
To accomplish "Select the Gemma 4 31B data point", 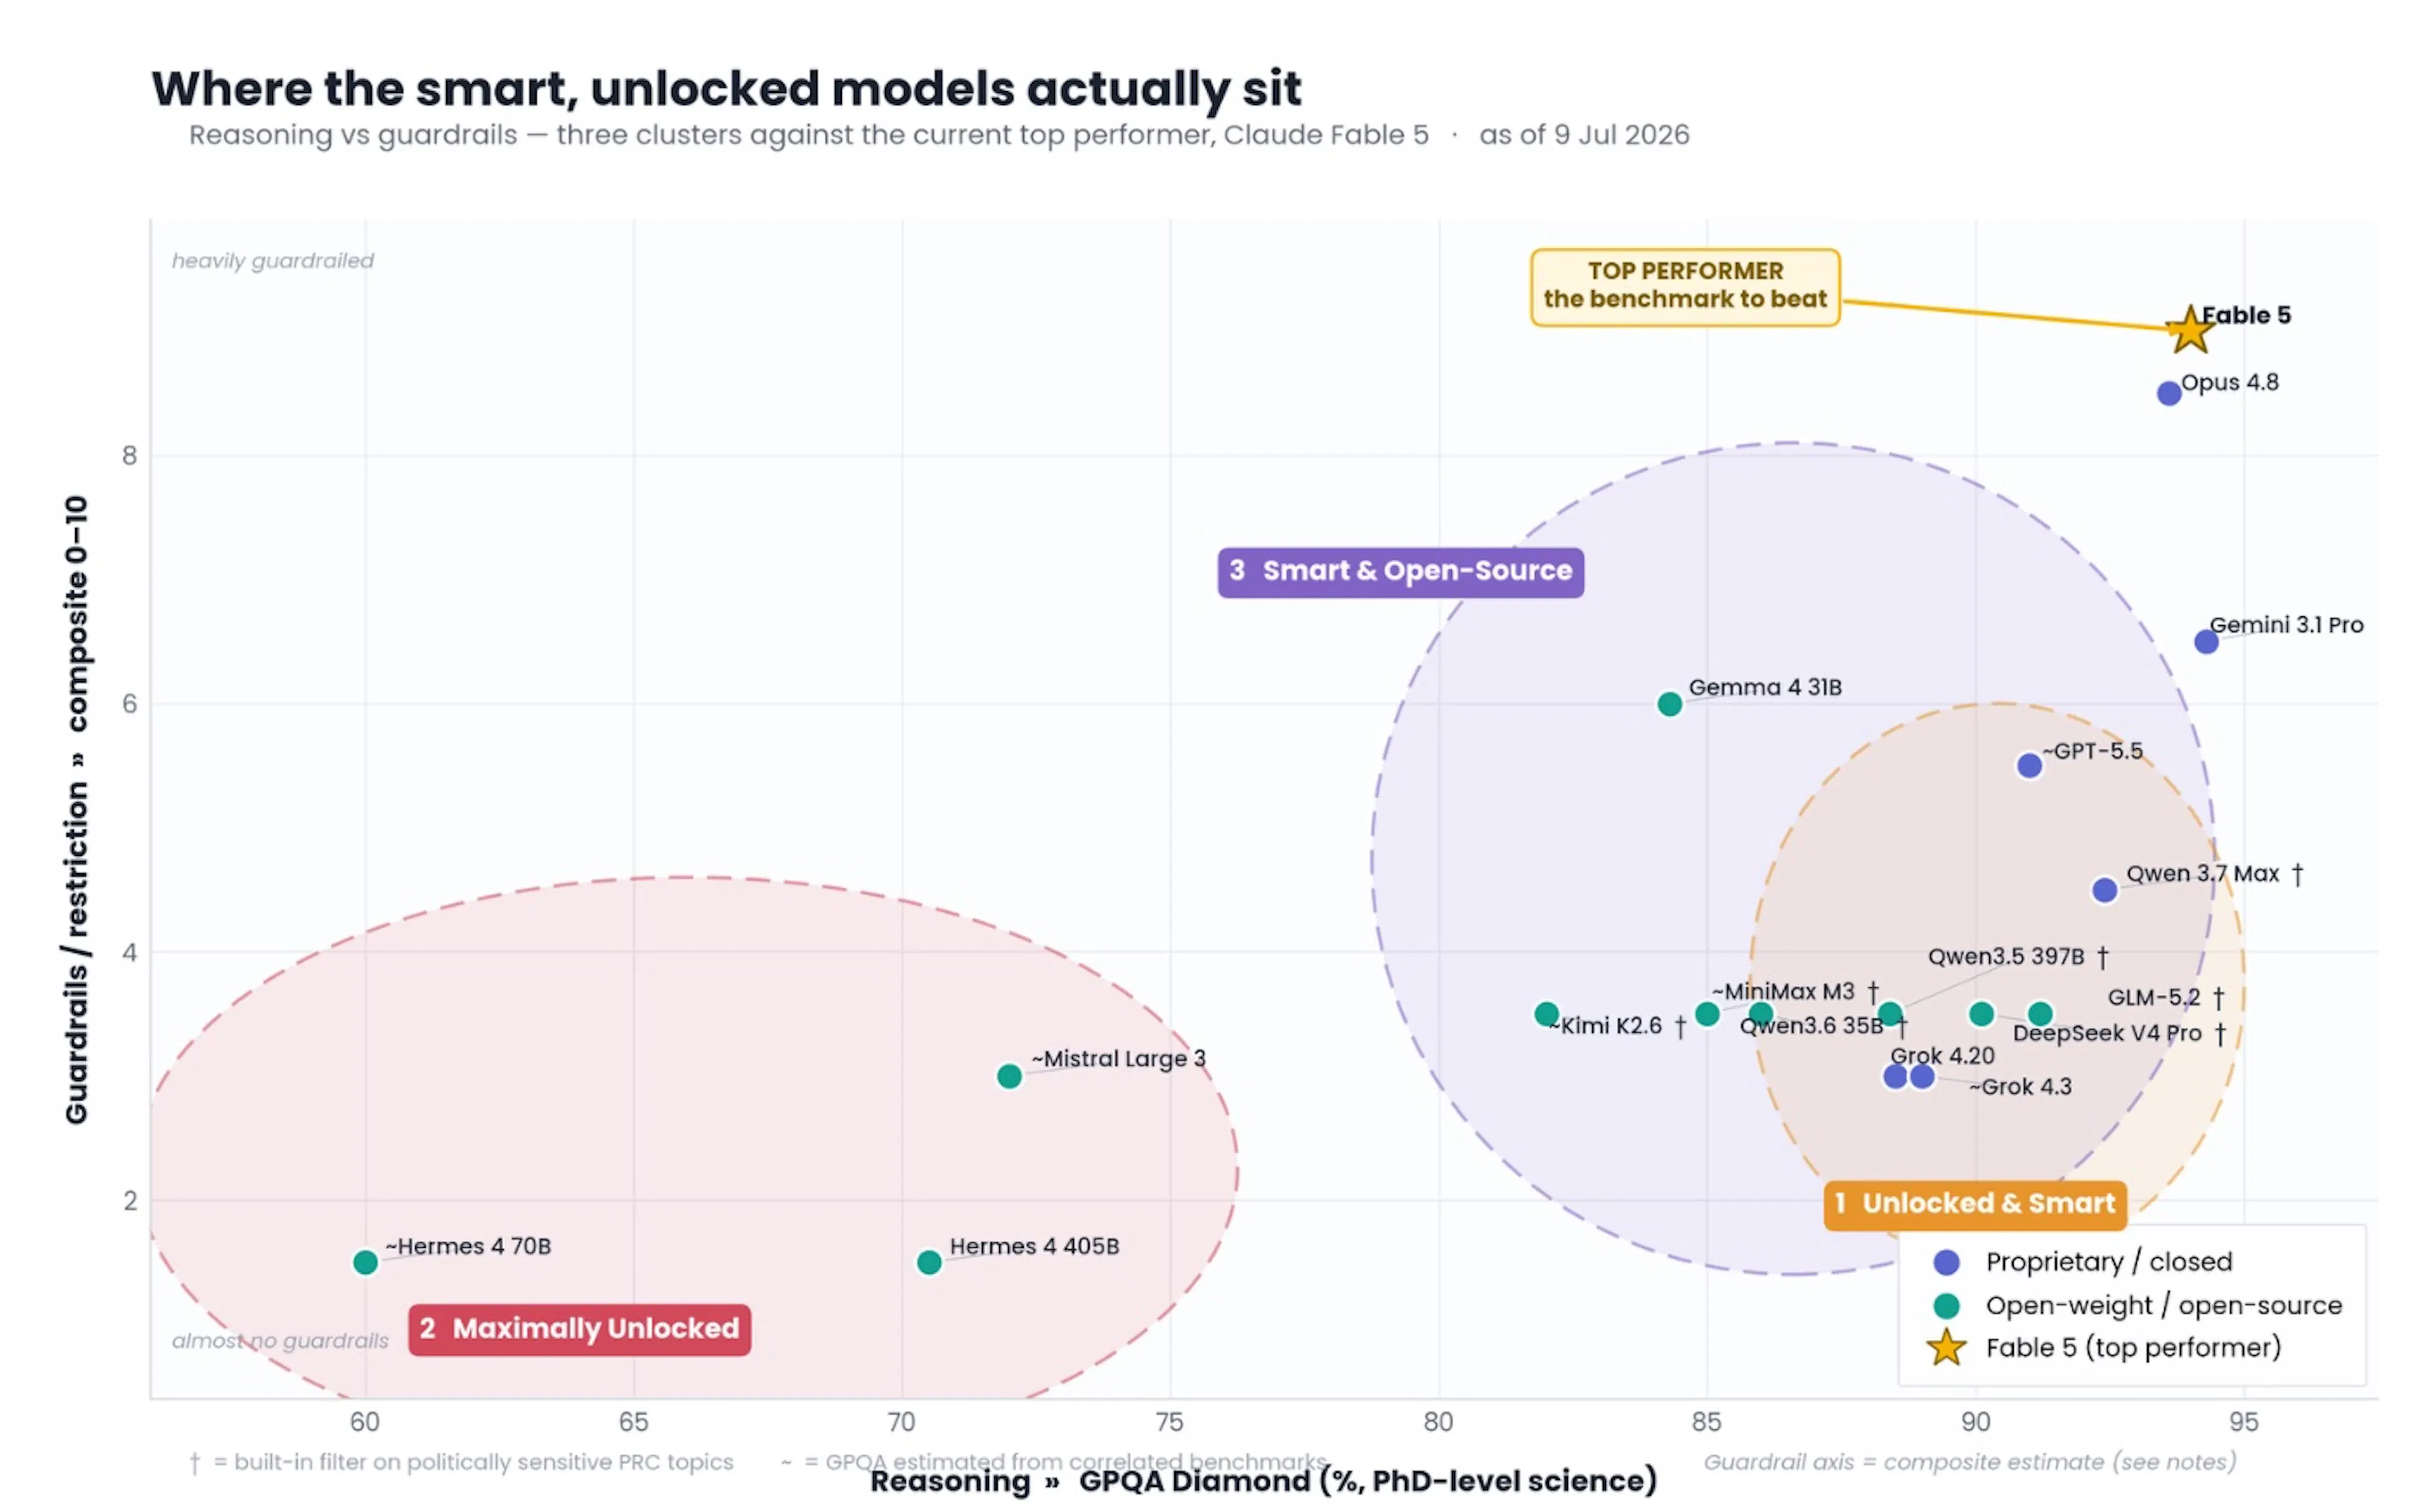I will click(x=1669, y=704).
